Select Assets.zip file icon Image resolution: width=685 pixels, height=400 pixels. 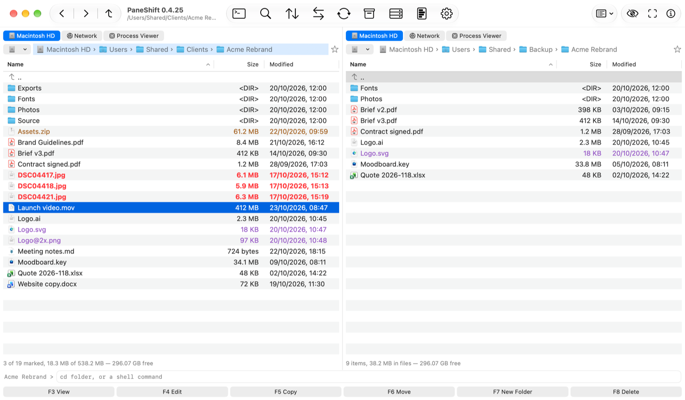[12, 132]
